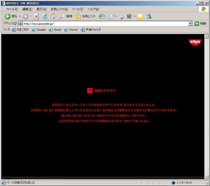Open the Mail icon in the toolbar
The image size is (210, 186).
(x=111, y=16)
